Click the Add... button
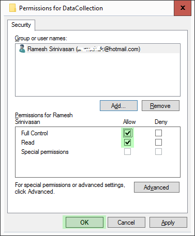The width and height of the screenshot is (195, 236). click(118, 106)
